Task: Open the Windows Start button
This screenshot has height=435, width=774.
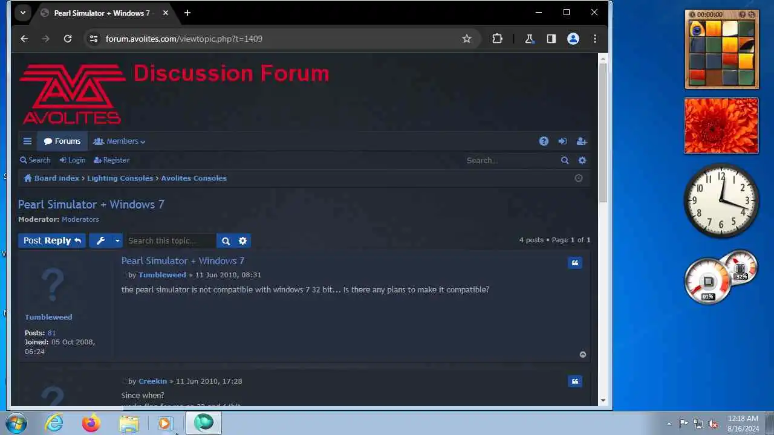Action: (x=16, y=423)
